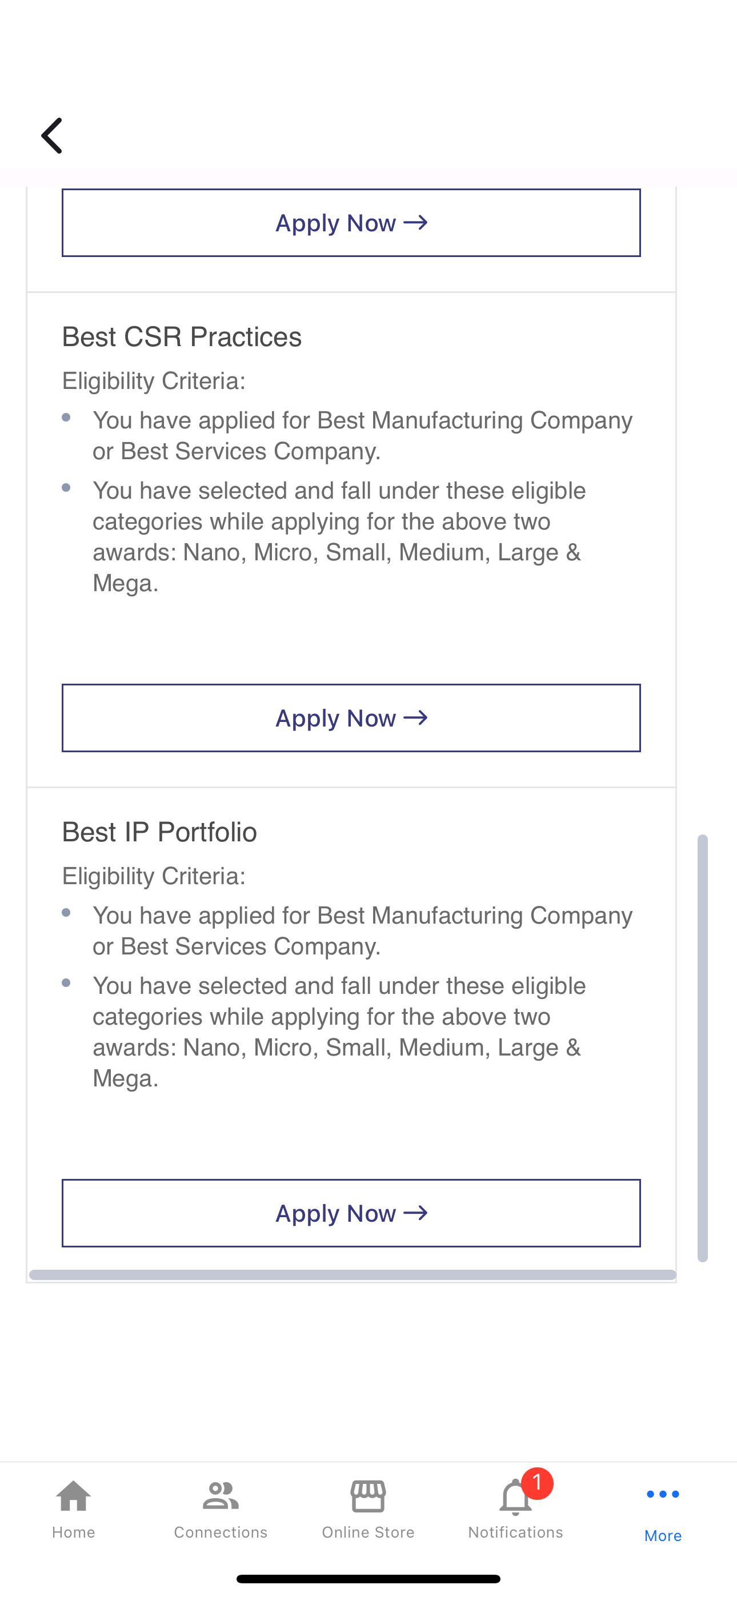This screenshot has width=737, height=1597.
Task: Click the horizontal scrollbar at card bottom
Action: pyautogui.click(x=353, y=1275)
